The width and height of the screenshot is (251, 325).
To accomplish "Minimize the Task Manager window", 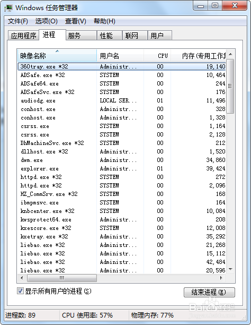I will tap(200, 6).
